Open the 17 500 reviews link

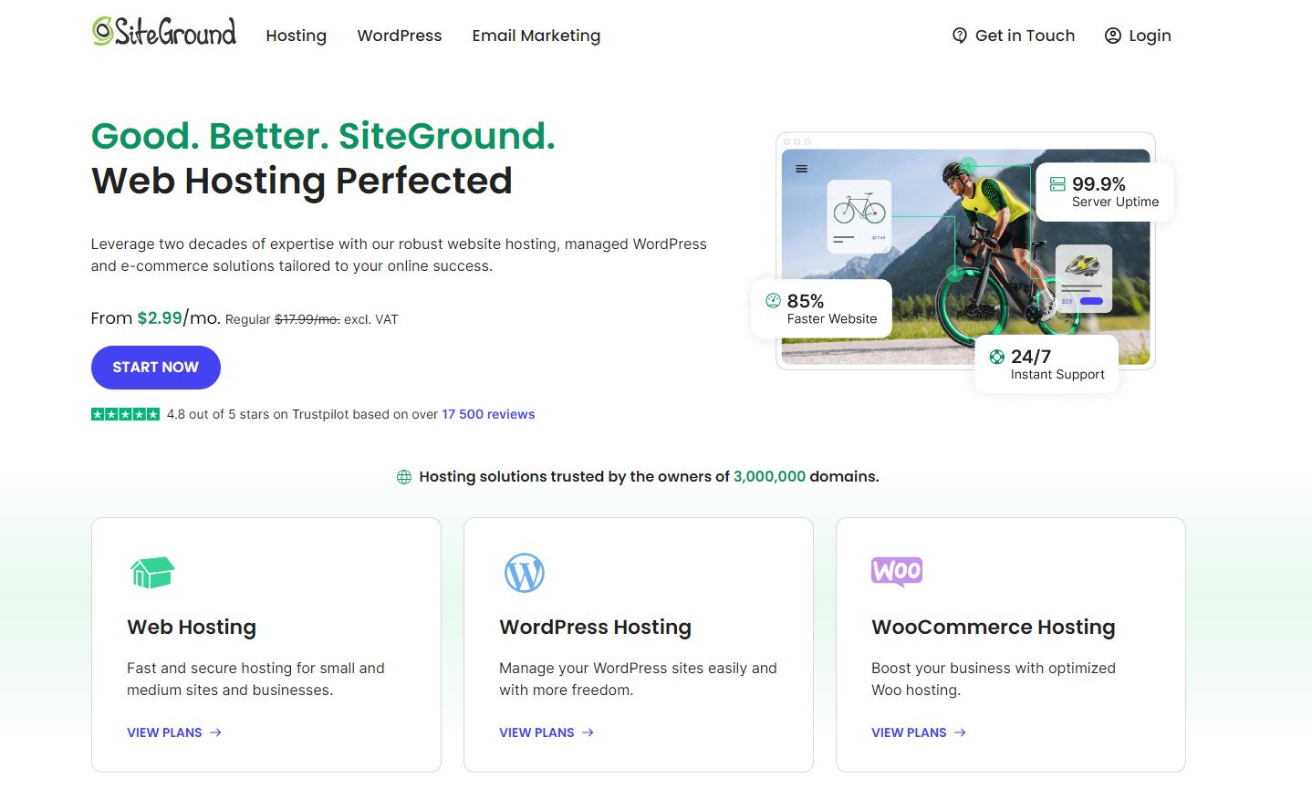[488, 414]
